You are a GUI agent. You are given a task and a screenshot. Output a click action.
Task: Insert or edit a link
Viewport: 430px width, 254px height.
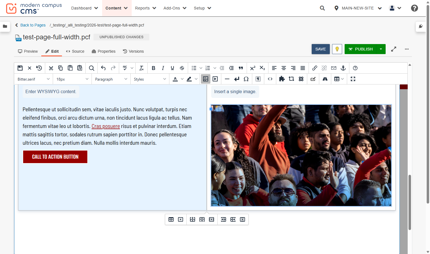coord(315,68)
